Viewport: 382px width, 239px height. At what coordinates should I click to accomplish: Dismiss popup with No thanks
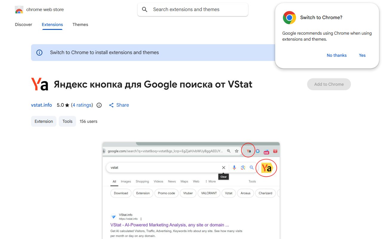pyautogui.click(x=337, y=55)
